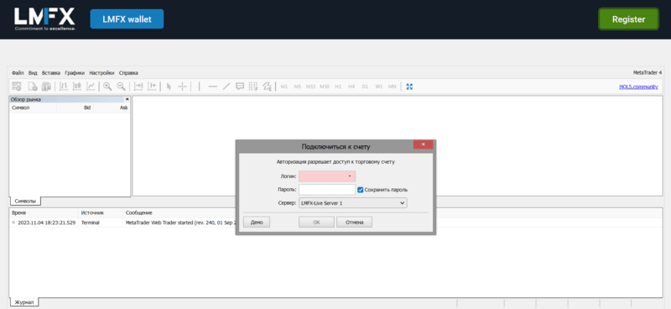Open the Логин dropdown field
Viewport: 671px width, 309px height.
pos(327,176)
